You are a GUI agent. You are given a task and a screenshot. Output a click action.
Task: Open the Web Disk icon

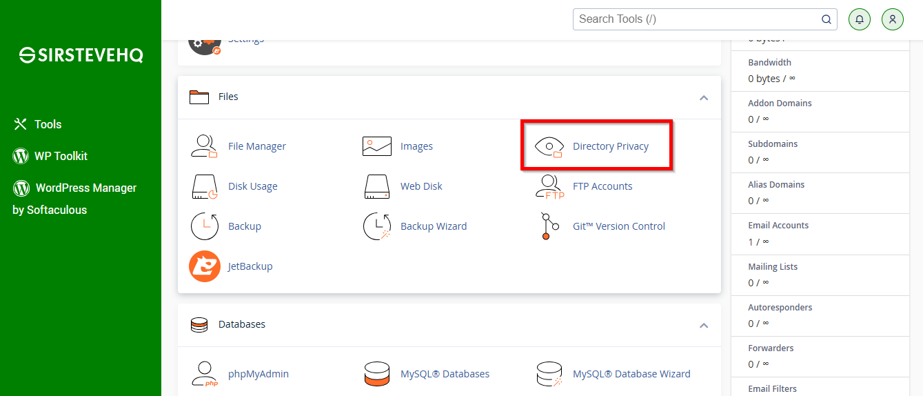[x=377, y=186]
